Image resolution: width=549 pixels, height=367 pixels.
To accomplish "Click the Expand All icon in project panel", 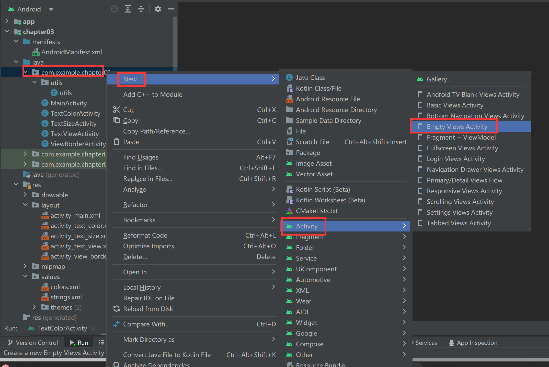I will (x=128, y=9).
